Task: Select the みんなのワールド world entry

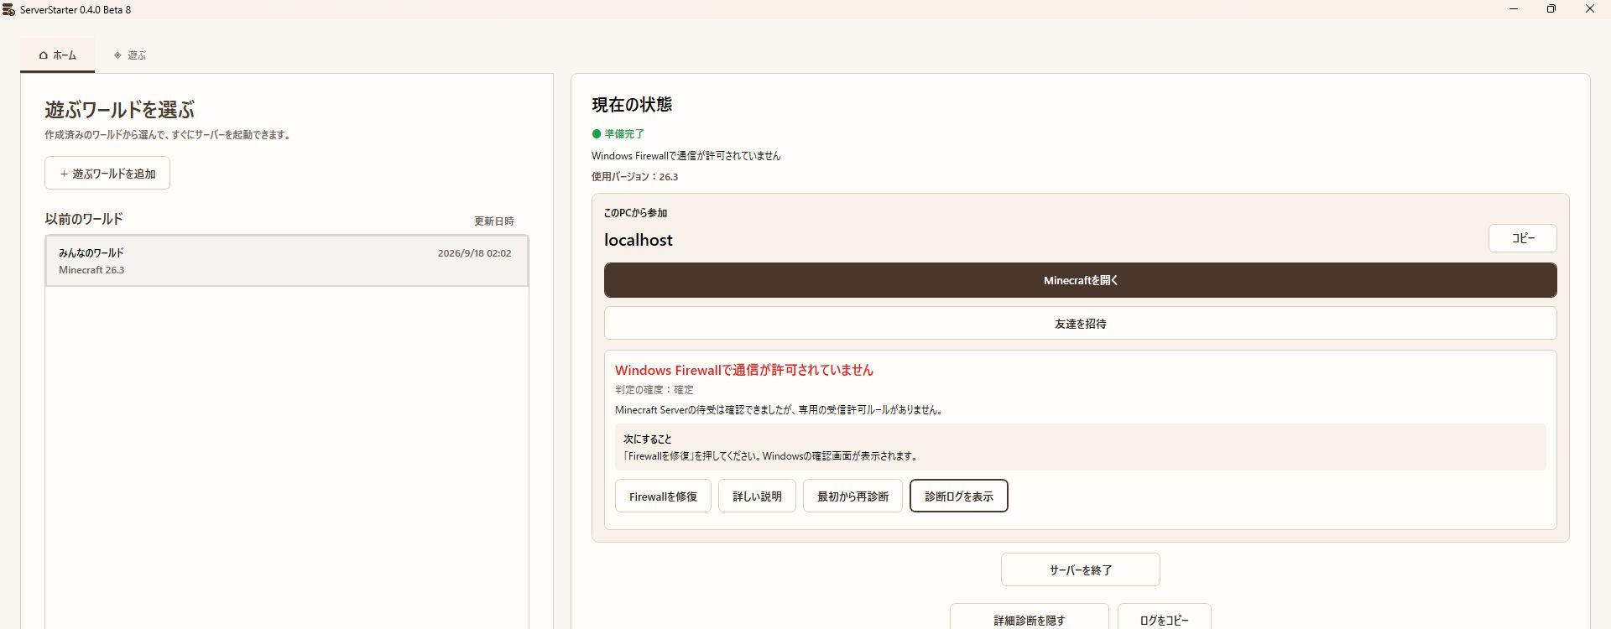Action: 287,261
